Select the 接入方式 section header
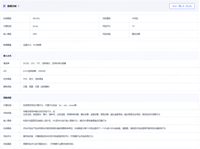 tap(100, 56)
